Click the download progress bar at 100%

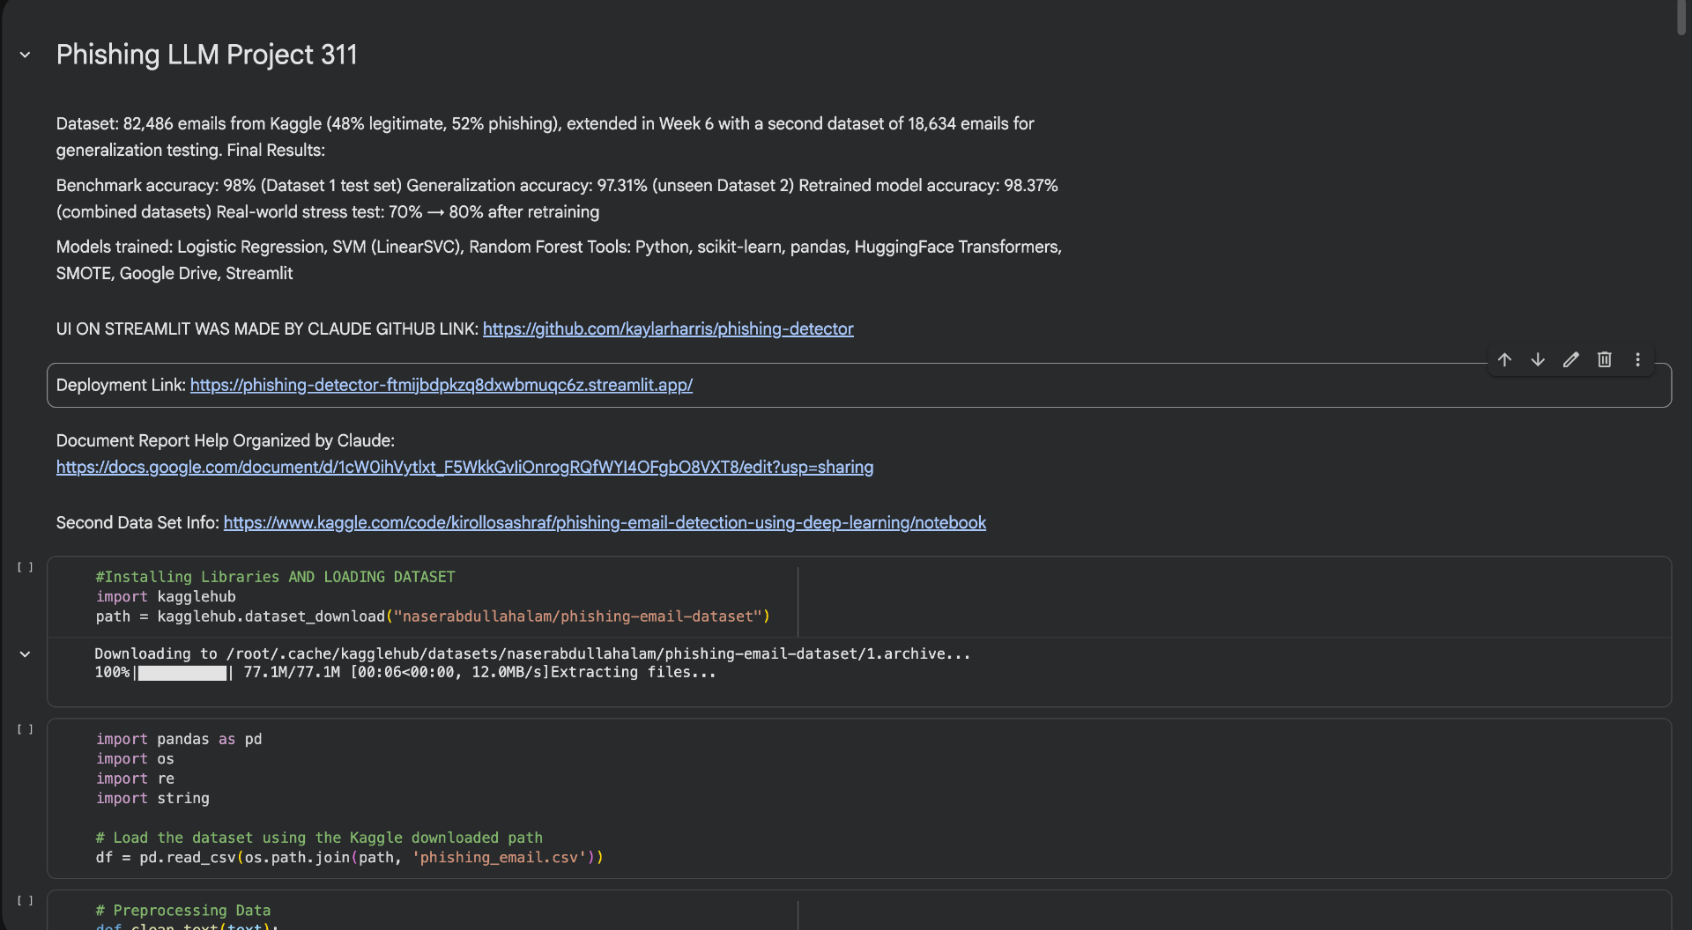pyautogui.click(x=182, y=673)
